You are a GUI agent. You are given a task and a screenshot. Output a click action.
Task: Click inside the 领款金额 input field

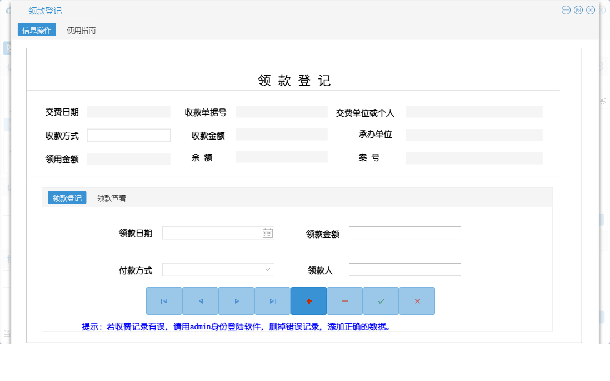click(x=404, y=232)
